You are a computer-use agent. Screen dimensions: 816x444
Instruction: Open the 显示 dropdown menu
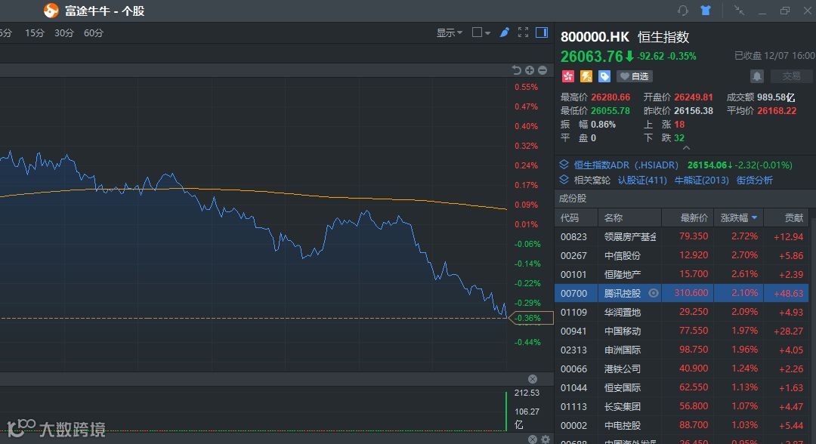[x=449, y=32]
